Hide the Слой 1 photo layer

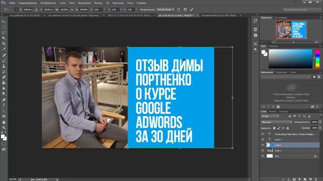point(262,150)
